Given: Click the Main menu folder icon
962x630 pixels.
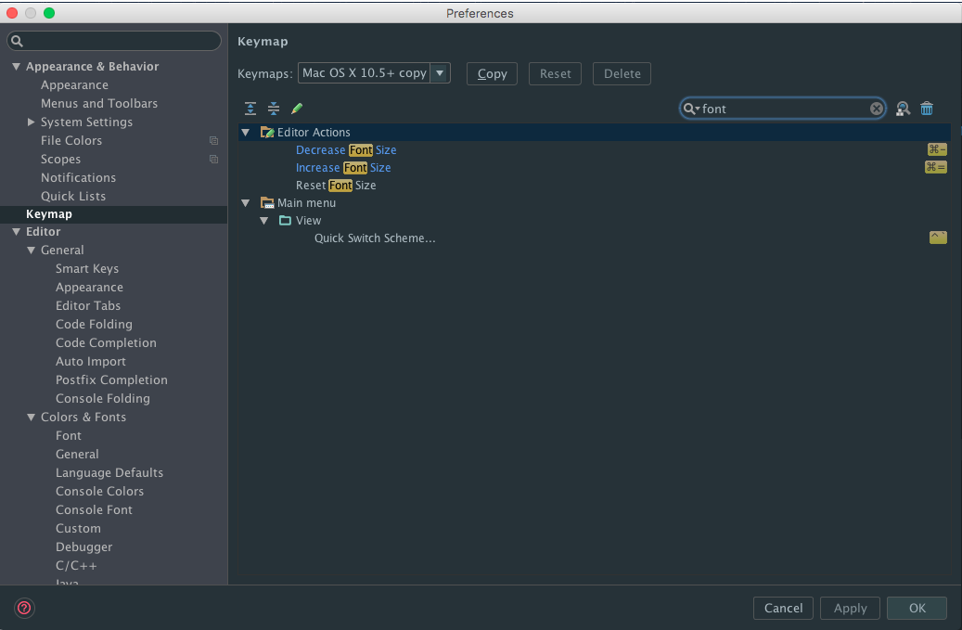Looking at the screenshot, I should click(x=267, y=202).
